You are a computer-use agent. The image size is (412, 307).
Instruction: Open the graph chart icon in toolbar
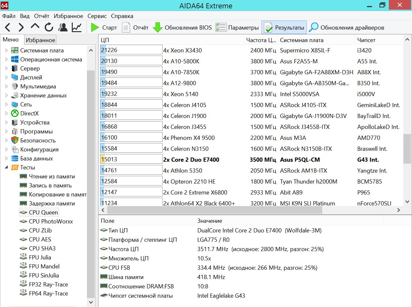click(77, 27)
